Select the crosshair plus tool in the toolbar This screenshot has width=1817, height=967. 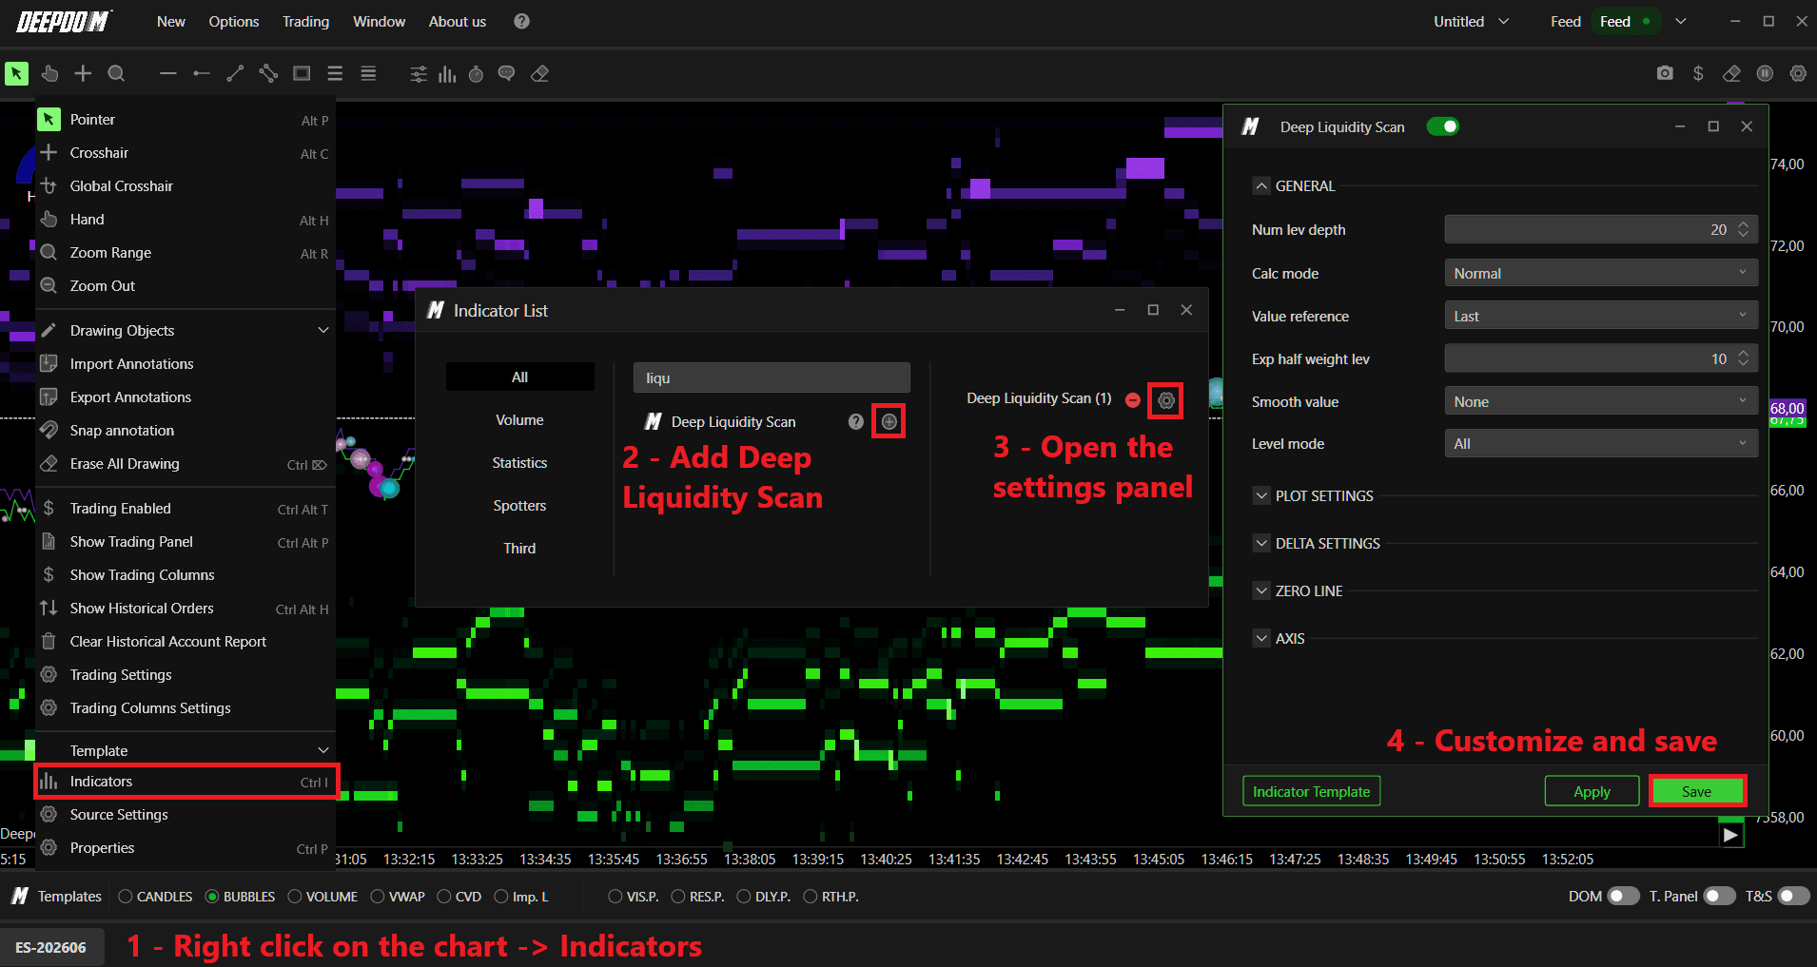(x=83, y=73)
